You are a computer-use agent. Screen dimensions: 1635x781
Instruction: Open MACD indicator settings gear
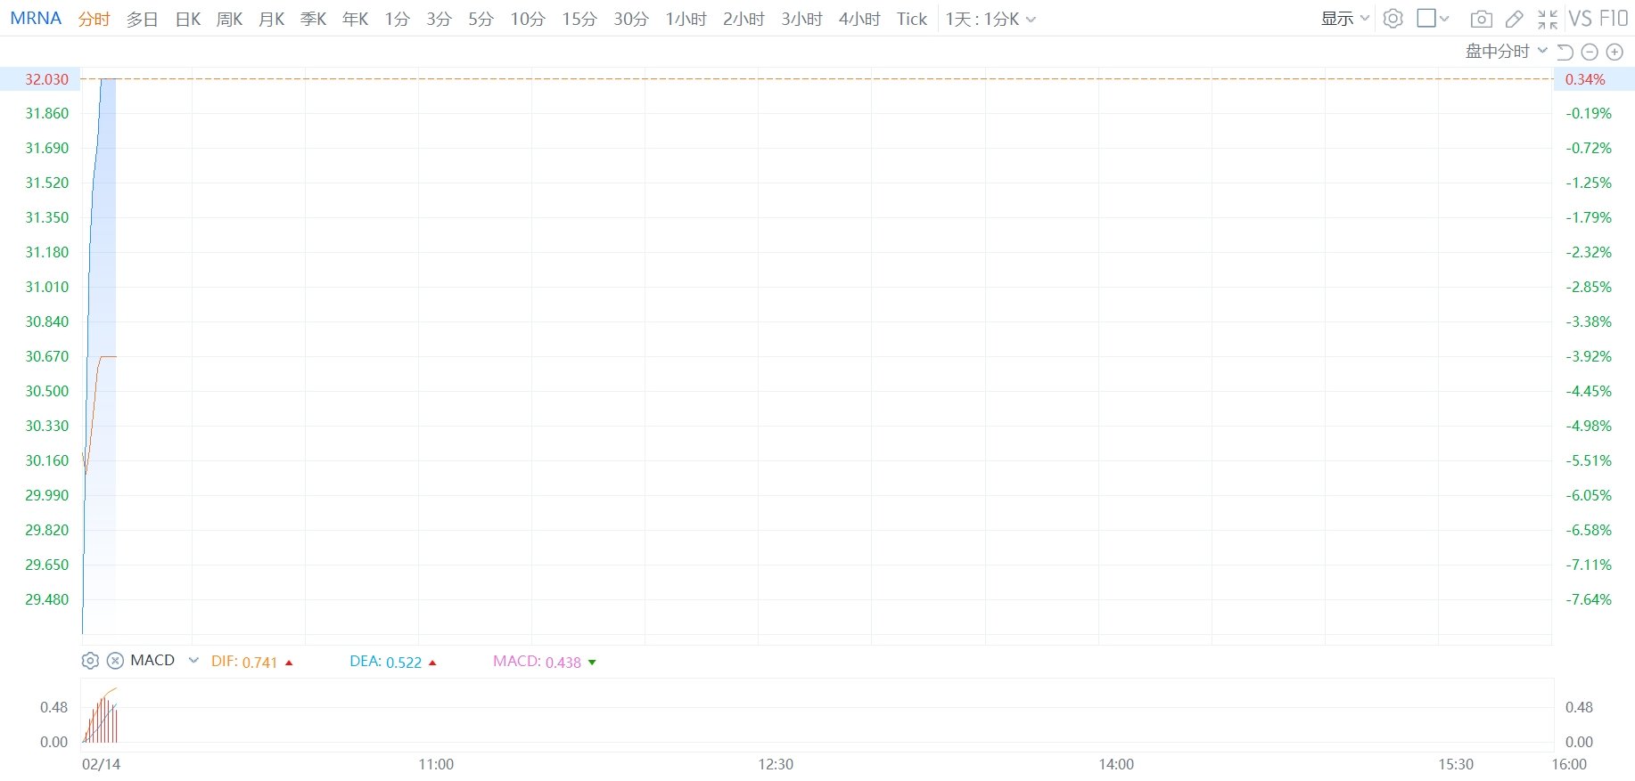pyautogui.click(x=90, y=661)
